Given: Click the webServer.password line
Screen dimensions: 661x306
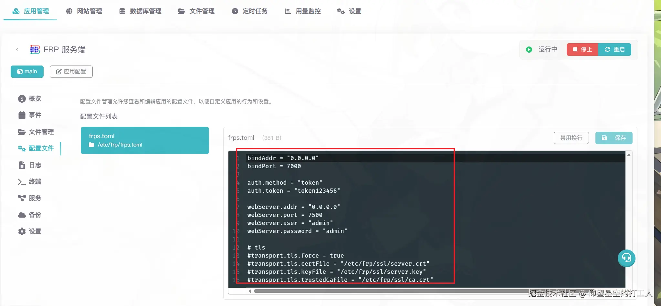Looking at the screenshot, I should 297,231.
